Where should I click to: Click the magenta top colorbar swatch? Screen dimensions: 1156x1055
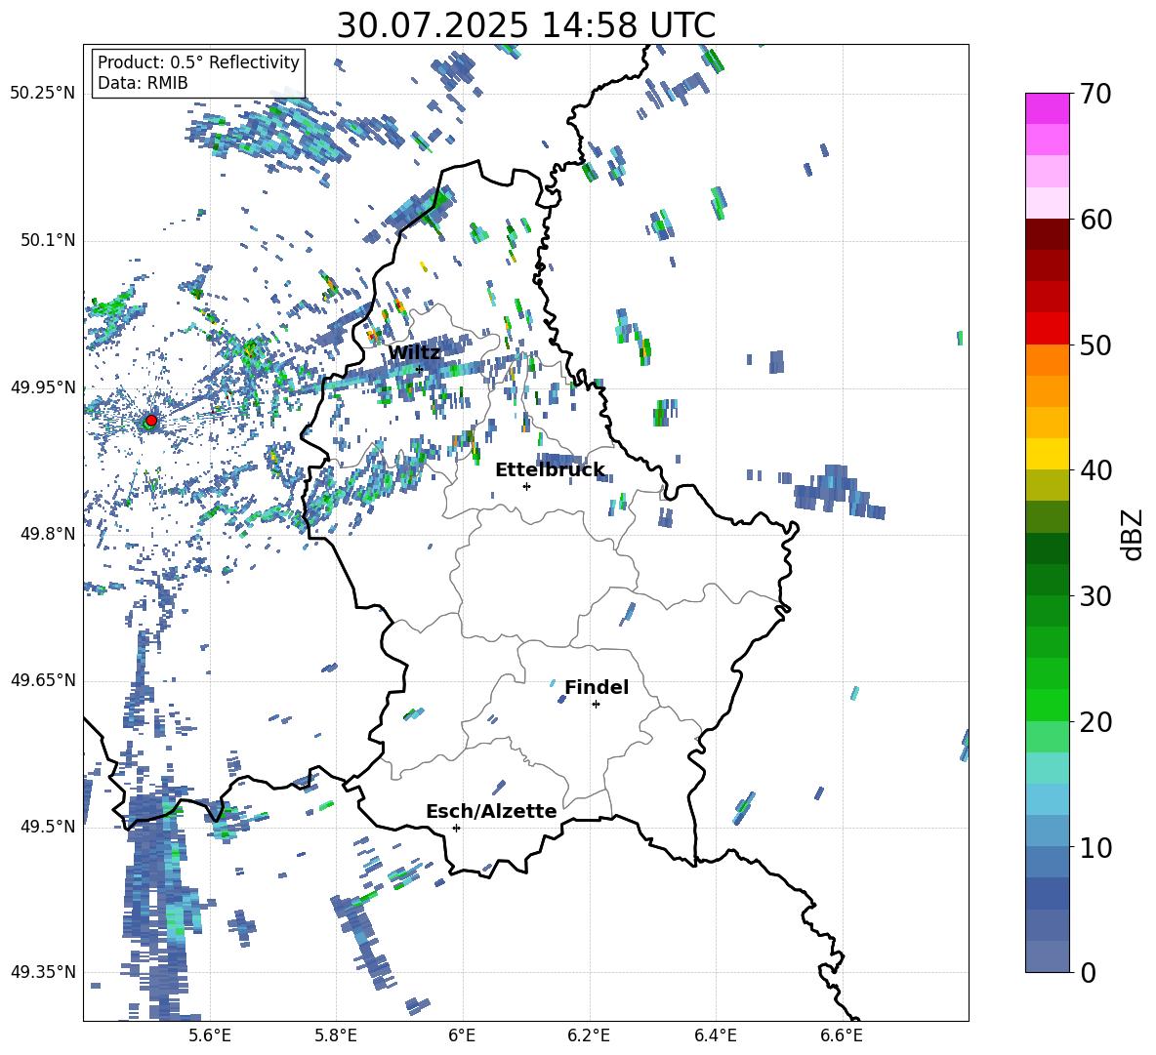[1047, 108]
